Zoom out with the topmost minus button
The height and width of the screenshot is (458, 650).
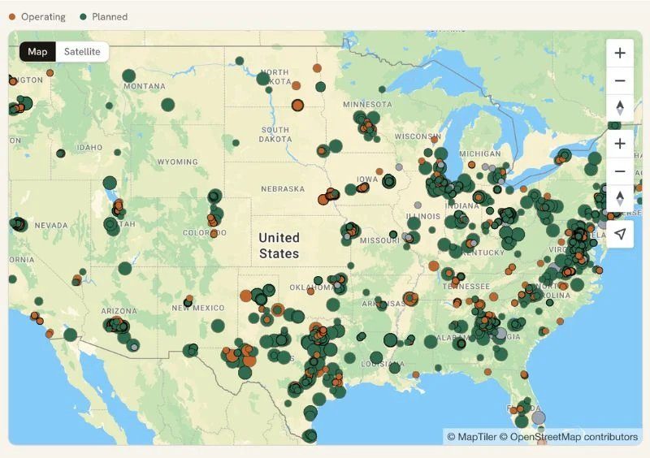click(620, 81)
